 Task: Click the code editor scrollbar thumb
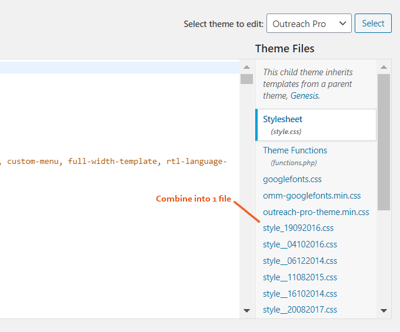pyautogui.click(x=246, y=79)
